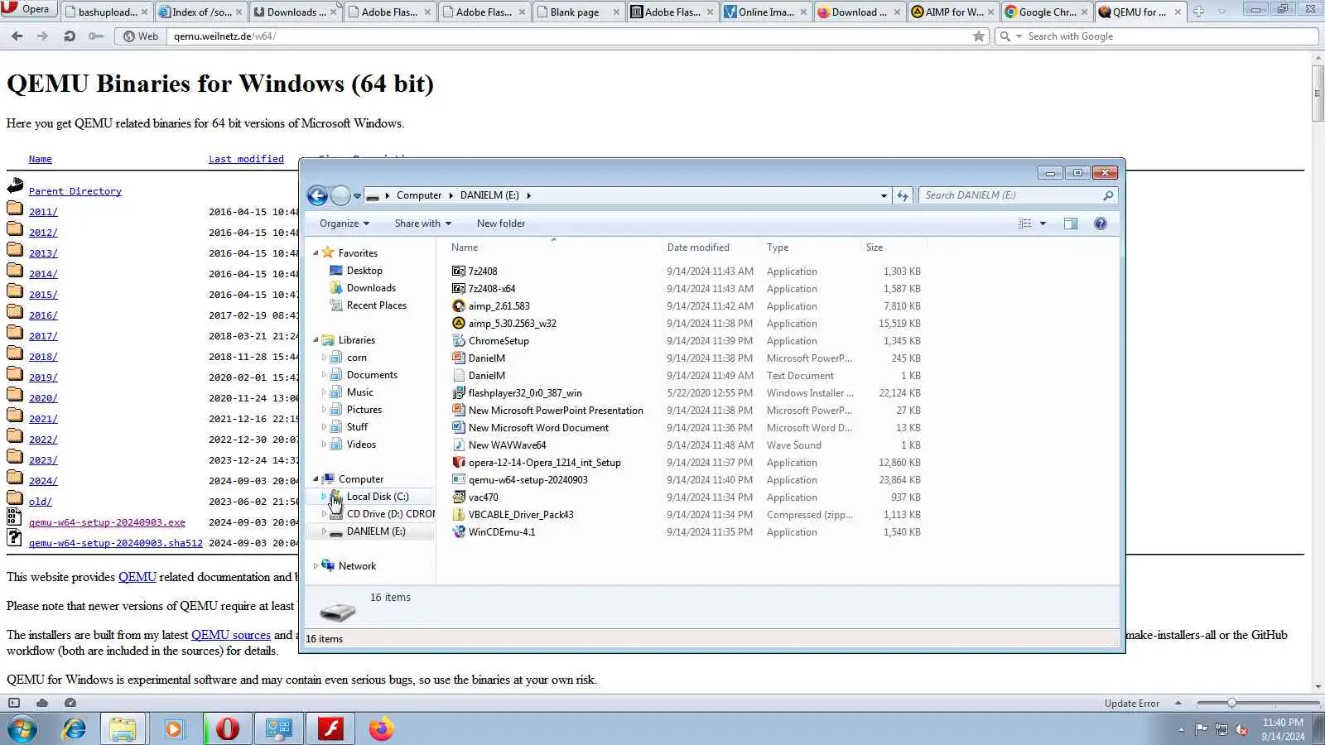
Task: Select the opera-12-14 setup file icon
Action: 459,463
